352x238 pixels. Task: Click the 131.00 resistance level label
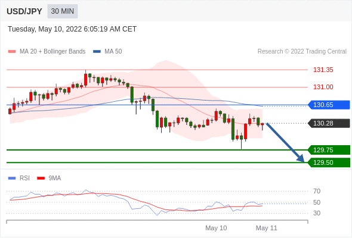323,87
